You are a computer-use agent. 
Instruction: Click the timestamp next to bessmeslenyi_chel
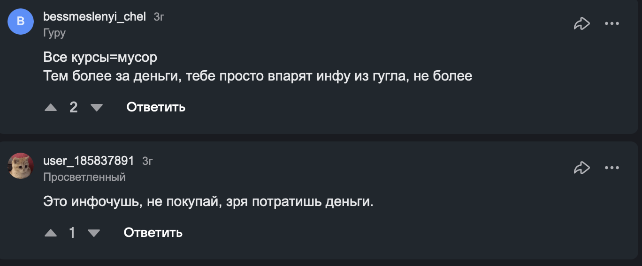point(159,17)
